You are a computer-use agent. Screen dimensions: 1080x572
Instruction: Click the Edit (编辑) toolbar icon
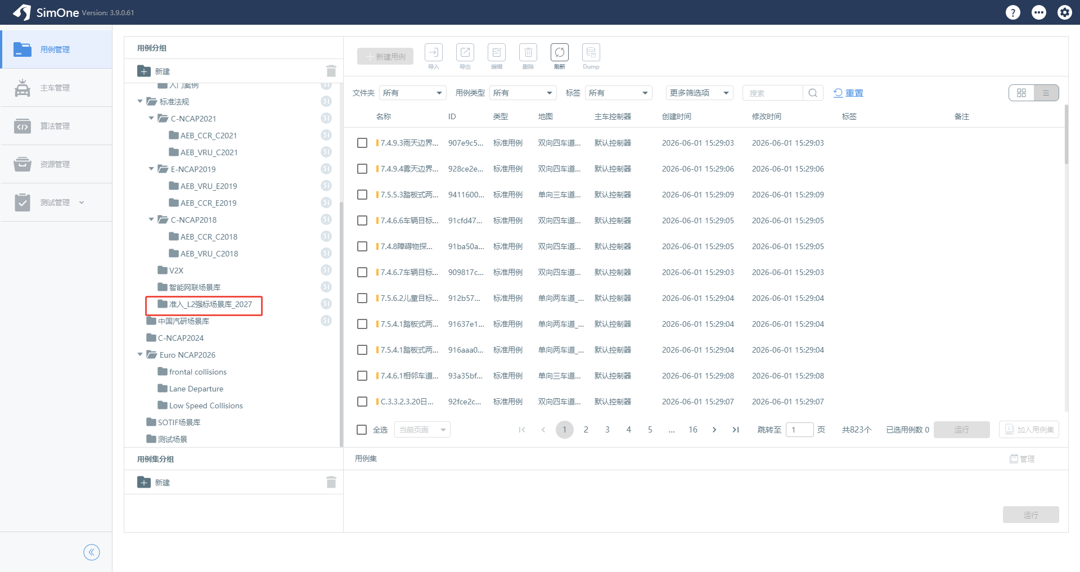tap(497, 52)
